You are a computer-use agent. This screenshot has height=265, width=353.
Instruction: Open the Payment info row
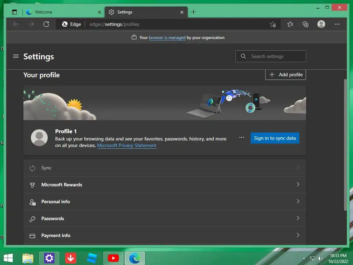[164, 235]
